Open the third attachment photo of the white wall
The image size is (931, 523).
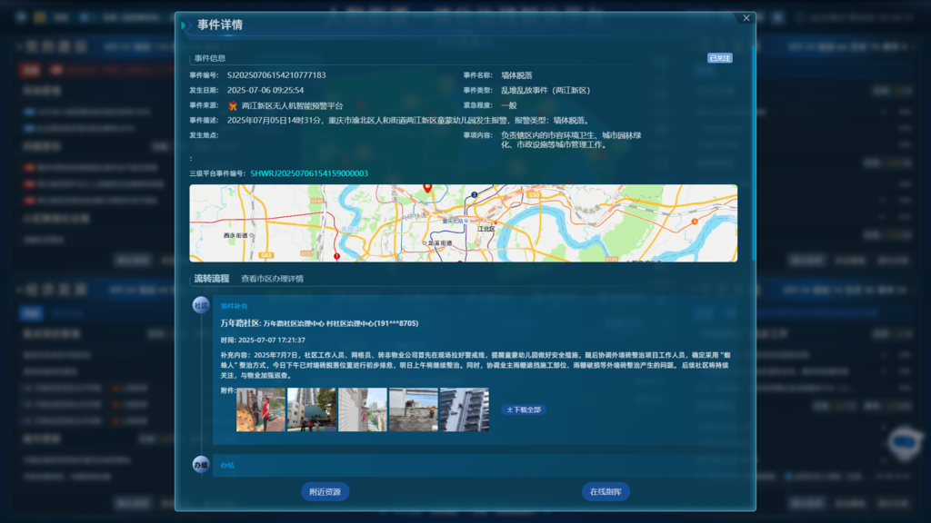click(363, 410)
